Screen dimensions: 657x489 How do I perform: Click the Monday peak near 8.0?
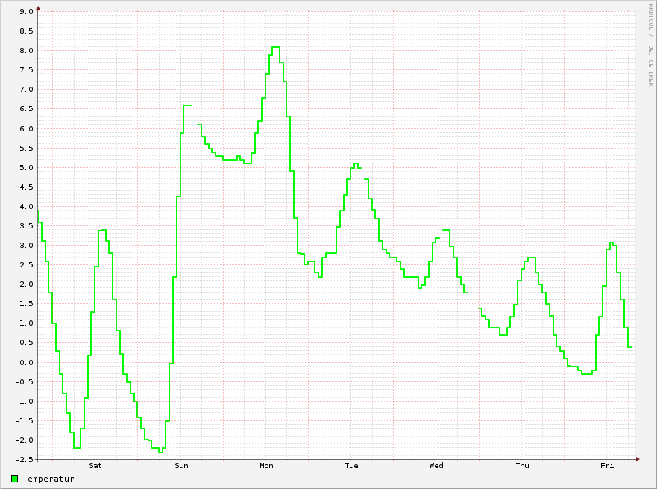(x=276, y=47)
